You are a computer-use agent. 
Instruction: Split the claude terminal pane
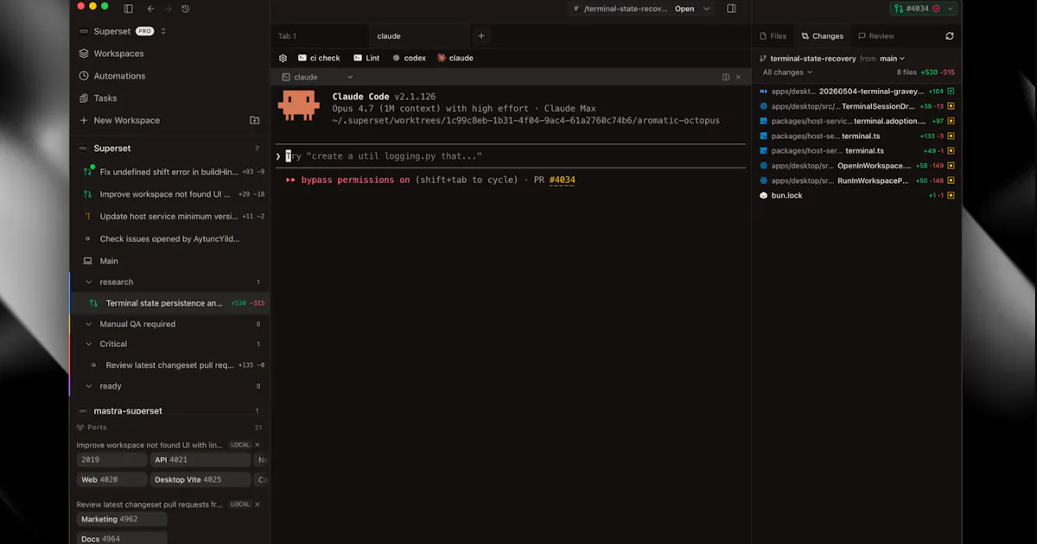726,77
